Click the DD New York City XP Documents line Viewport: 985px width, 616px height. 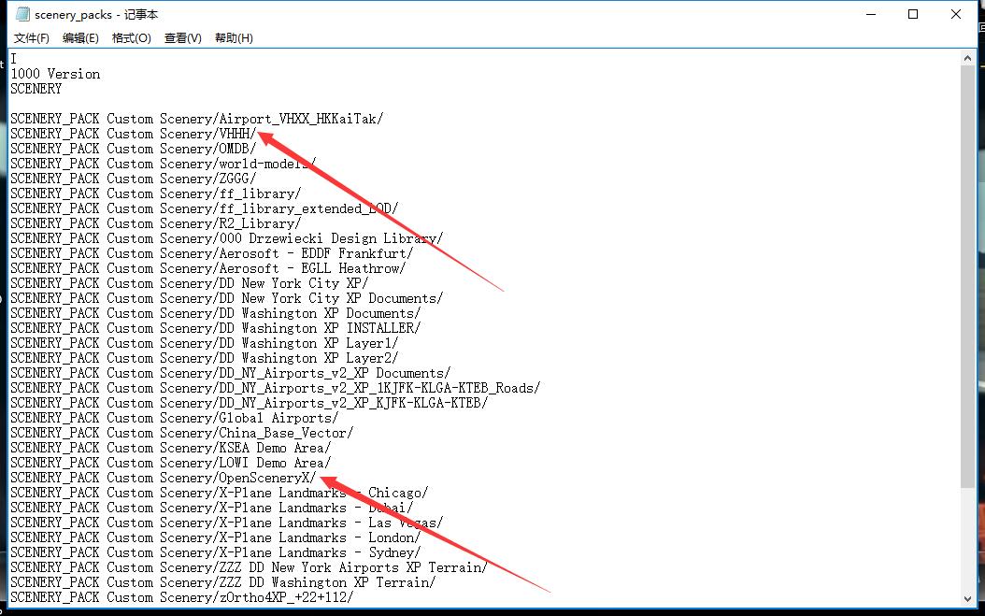tap(227, 298)
